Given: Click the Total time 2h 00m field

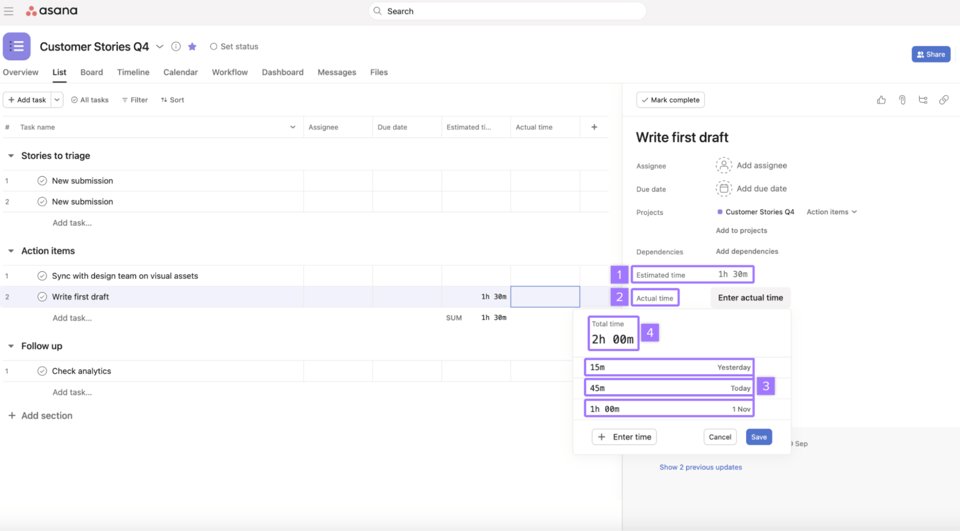Looking at the screenshot, I should pyautogui.click(x=613, y=333).
